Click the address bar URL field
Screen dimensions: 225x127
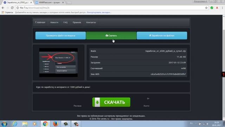pyautogui.click(x=112, y=8)
